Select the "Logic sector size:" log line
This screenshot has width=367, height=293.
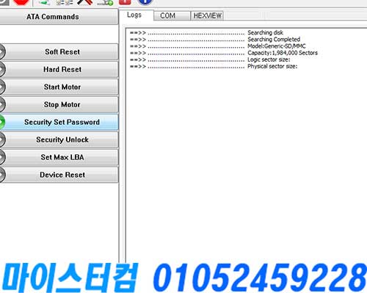210,59
